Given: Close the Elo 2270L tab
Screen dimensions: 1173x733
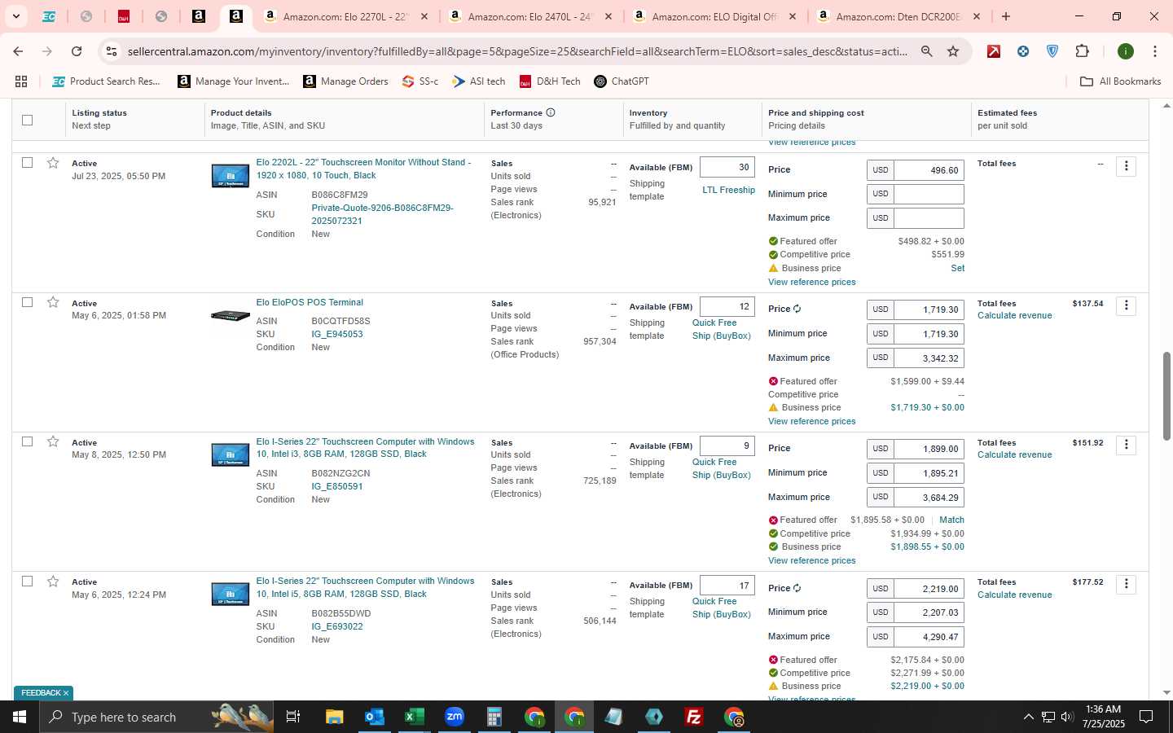Looking at the screenshot, I should (x=424, y=16).
